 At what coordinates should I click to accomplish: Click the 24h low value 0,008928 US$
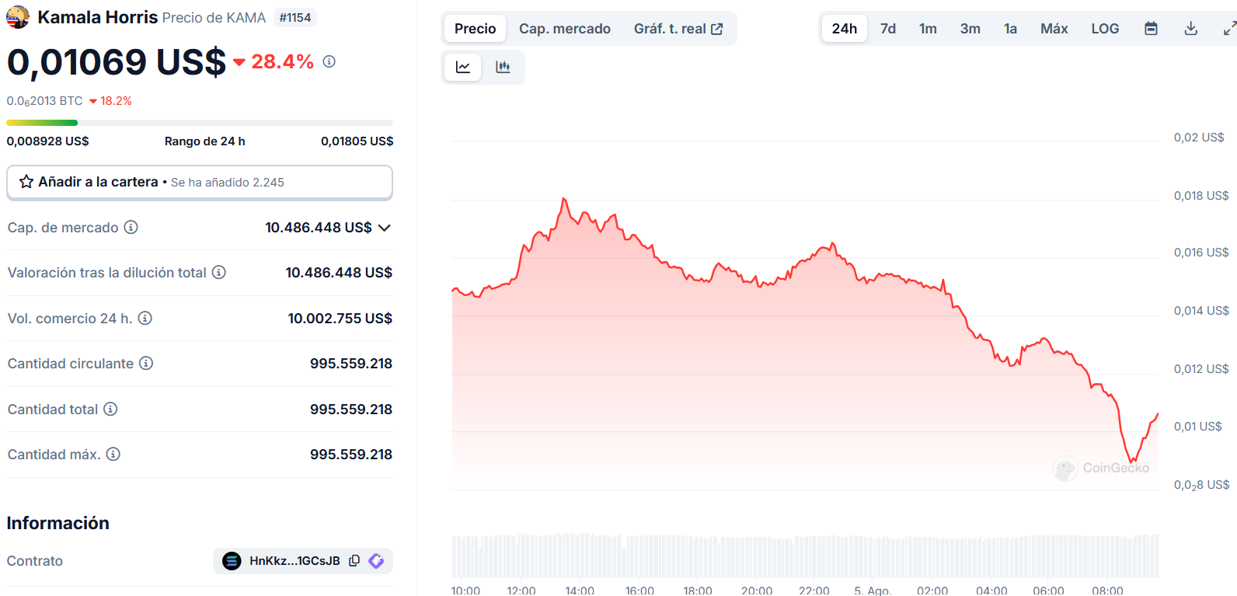[x=48, y=141]
